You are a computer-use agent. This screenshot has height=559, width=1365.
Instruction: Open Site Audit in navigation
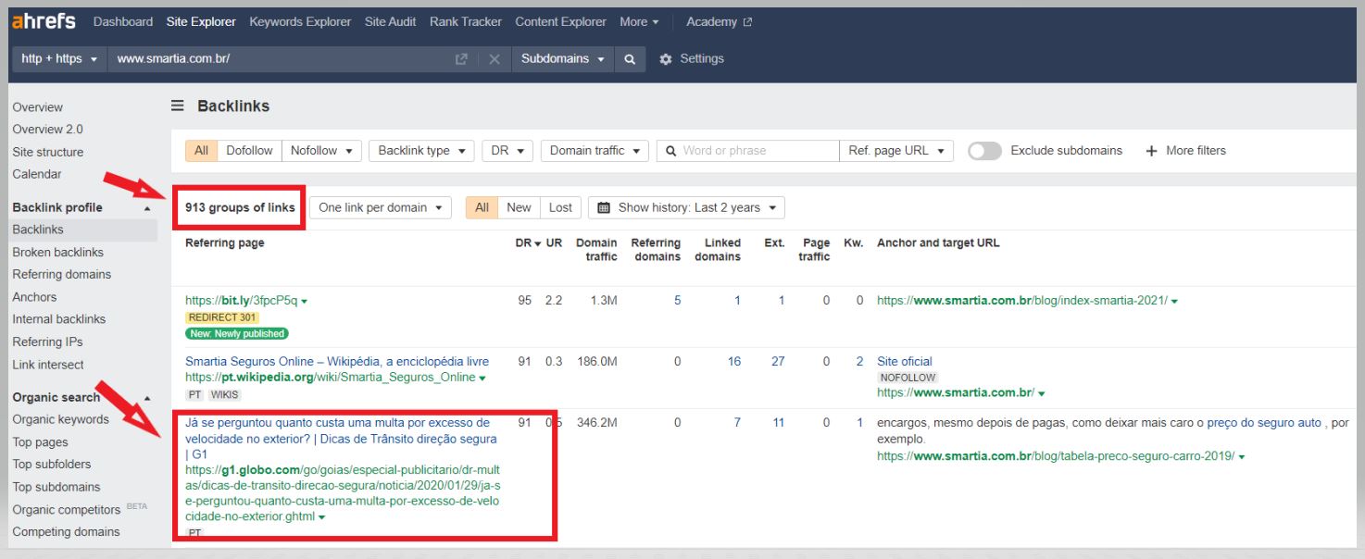coord(391,21)
